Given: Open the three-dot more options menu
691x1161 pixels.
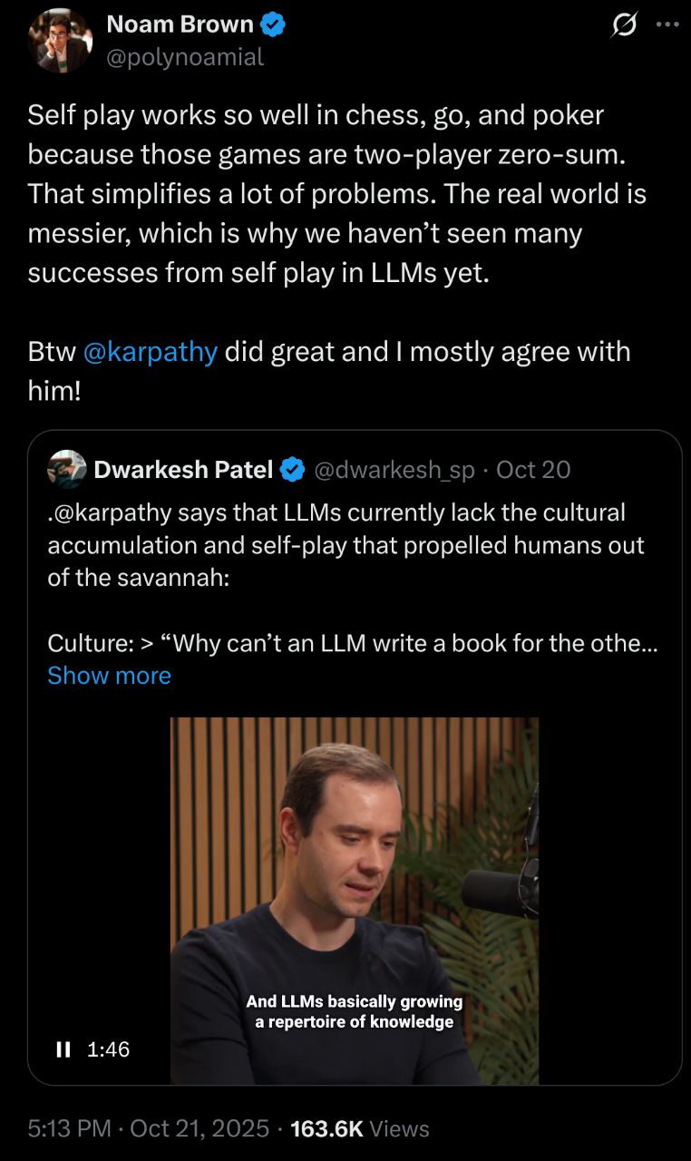Looking at the screenshot, I should (x=667, y=25).
